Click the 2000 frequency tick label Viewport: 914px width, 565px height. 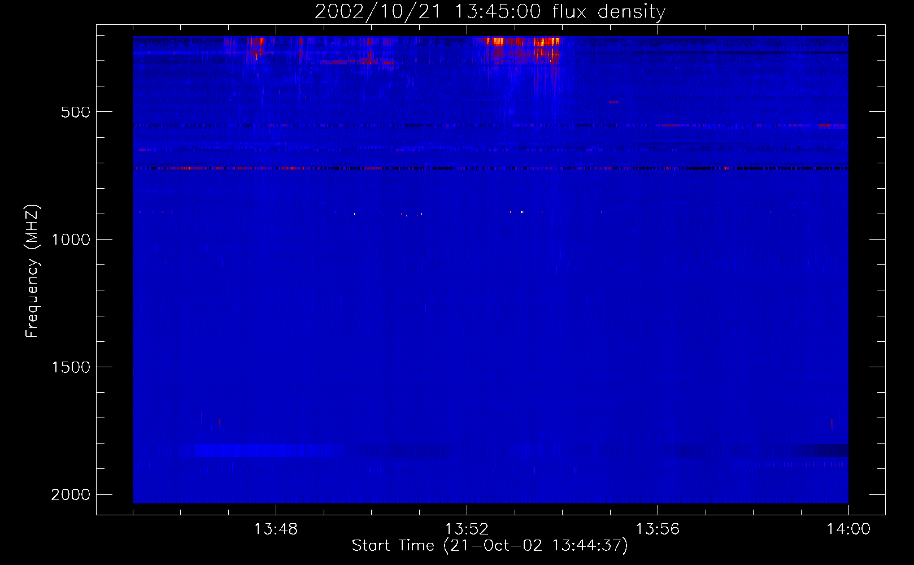tap(71, 495)
